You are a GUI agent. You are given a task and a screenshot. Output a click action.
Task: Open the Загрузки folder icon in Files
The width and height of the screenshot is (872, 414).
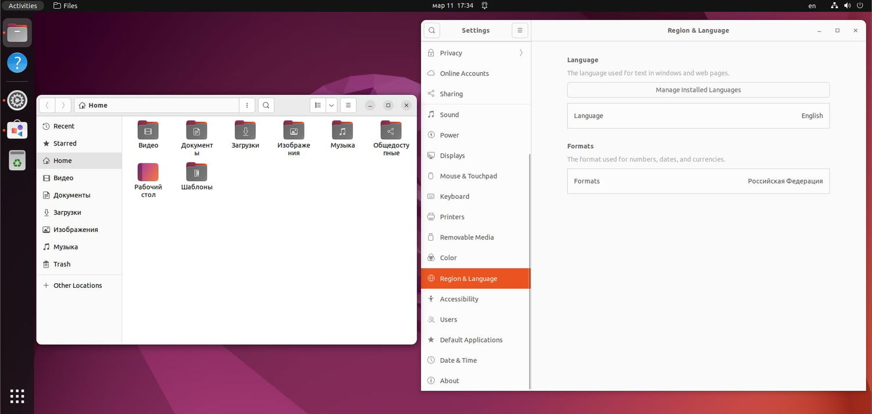pyautogui.click(x=245, y=130)
